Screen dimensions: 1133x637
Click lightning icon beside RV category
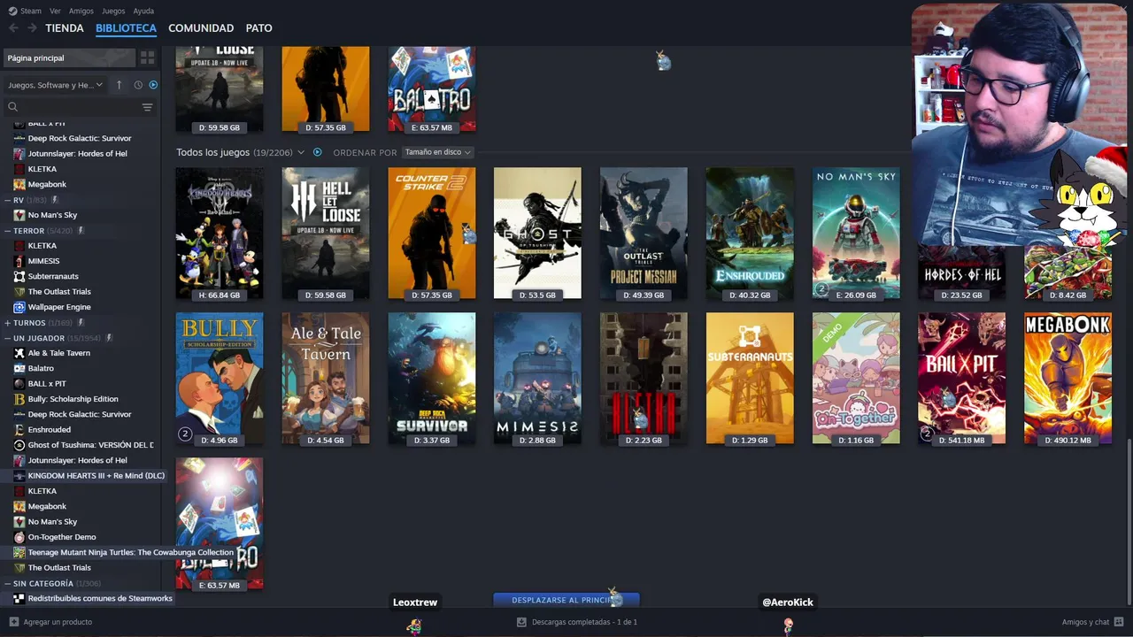pos(55,200)
